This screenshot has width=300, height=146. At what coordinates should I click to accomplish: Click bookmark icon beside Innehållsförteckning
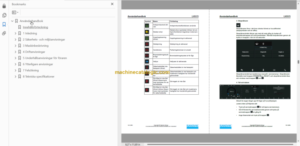click(20, 27)
